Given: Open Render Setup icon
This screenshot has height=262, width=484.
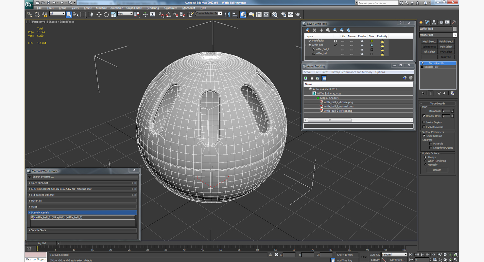Looking at the screenshot, I should pyautogui.click(x=283, y=14).
